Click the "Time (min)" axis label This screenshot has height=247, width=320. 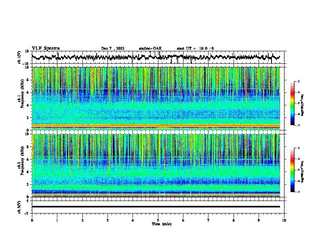[162, 224]
